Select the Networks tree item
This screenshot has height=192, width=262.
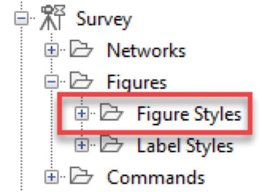coord(146,50)
